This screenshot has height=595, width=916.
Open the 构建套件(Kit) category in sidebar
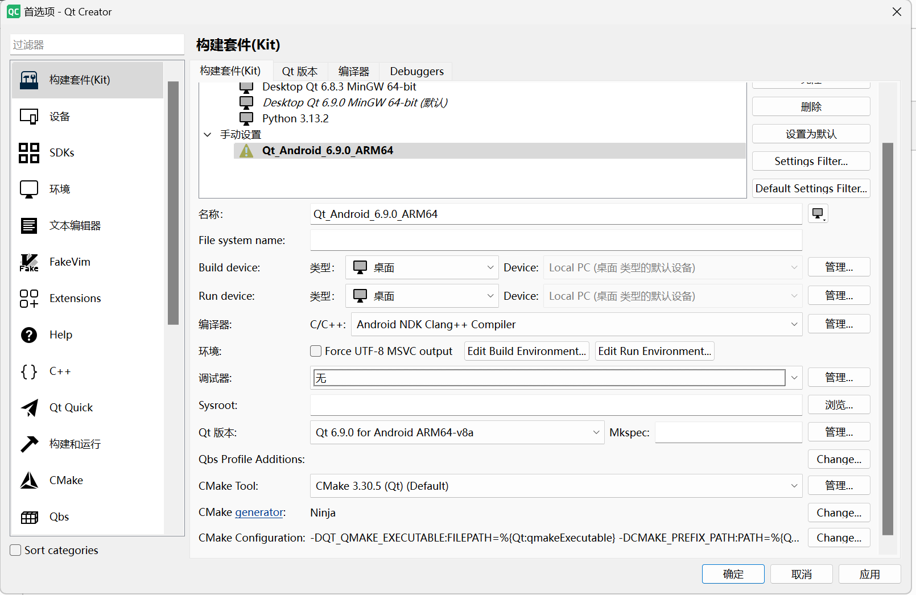coord(88,80)
